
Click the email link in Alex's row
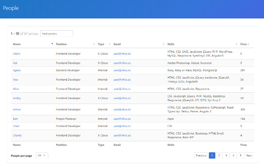click(x=122, y=79)
